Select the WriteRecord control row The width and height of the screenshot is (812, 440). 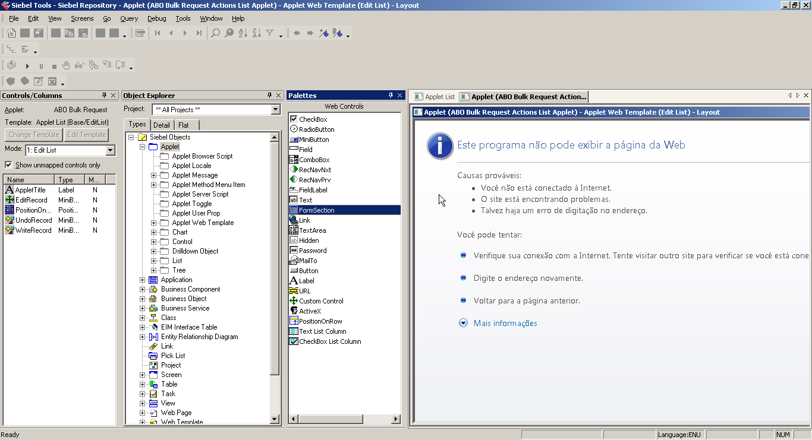59,230
